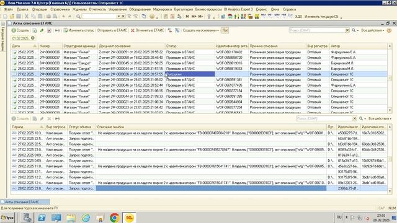Open lower list Все действия menu
Screen dimensions: 397x223
click(380, 118)
